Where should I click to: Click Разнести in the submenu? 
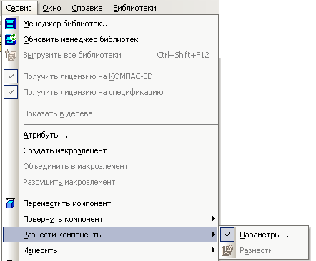tap(264, 250)
